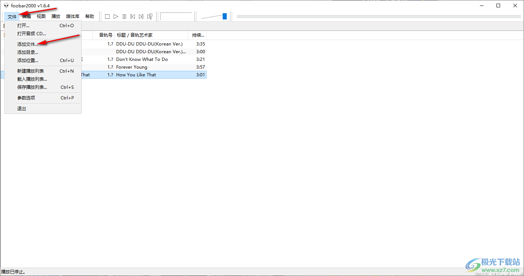This screenshot has width=524, height=276.
Task: Select the How You Like That track
Action: coord(136,75)
